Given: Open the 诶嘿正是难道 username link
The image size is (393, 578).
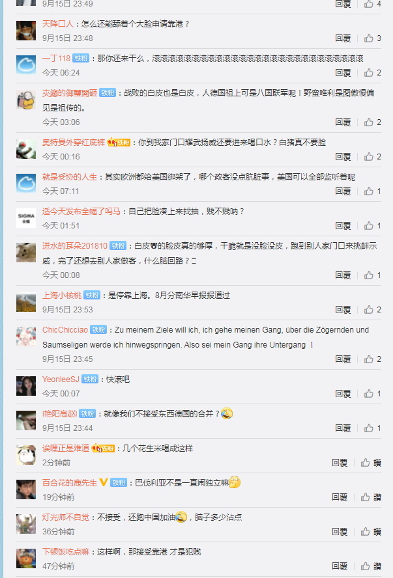Looking at the screenshot, I should [x=66, y=448].
